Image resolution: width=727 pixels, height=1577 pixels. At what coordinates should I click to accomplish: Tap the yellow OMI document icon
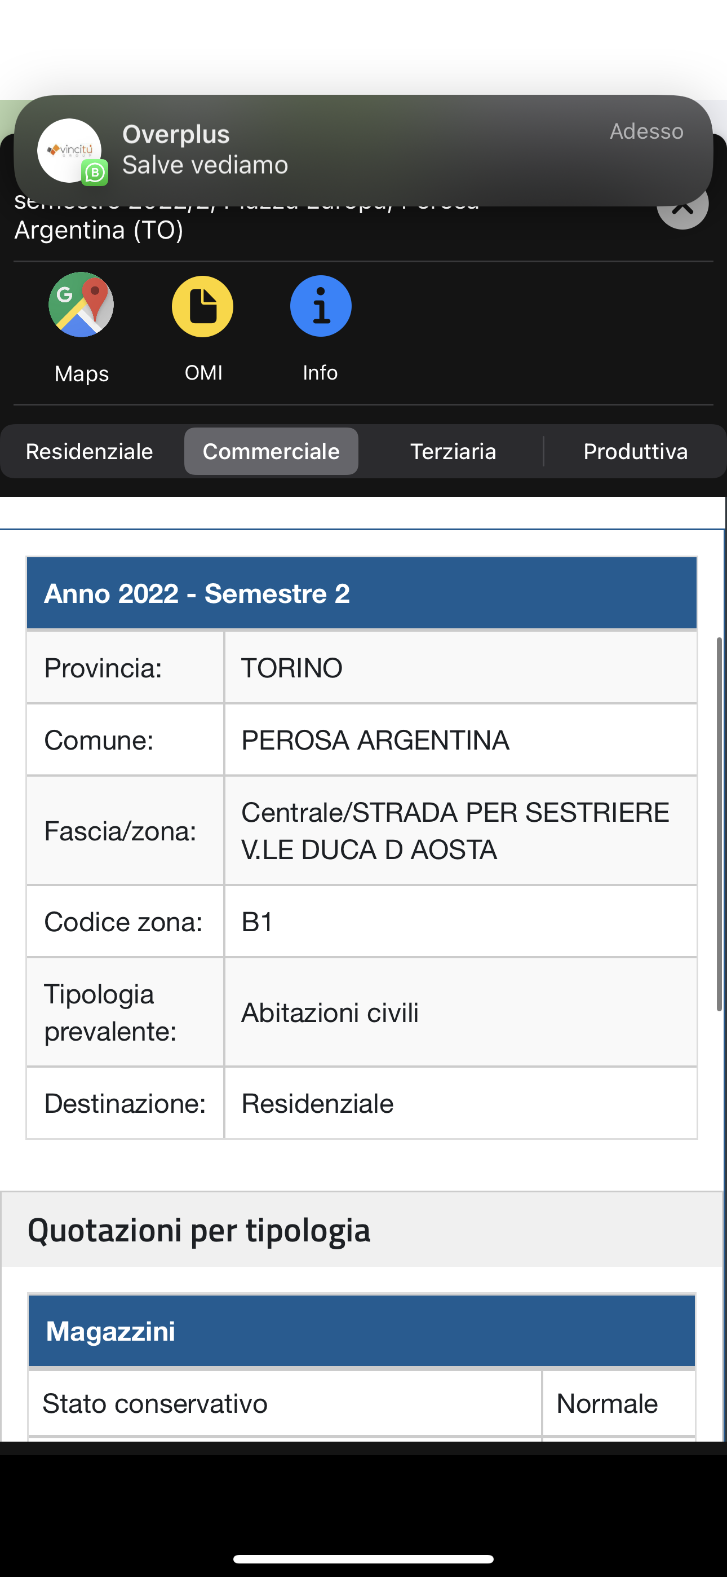[202, 306]
